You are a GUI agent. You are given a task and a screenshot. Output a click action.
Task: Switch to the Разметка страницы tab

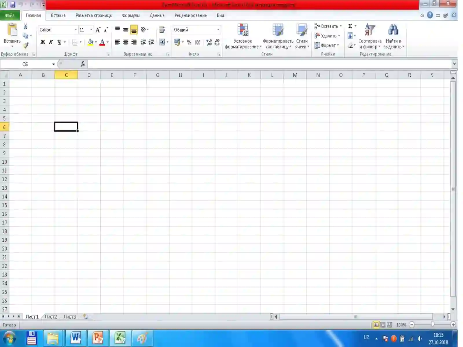click(x=94, y=15)
